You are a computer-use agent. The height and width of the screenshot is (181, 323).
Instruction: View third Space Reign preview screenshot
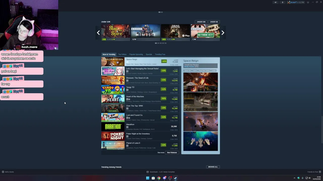click(x=200, y=122)
